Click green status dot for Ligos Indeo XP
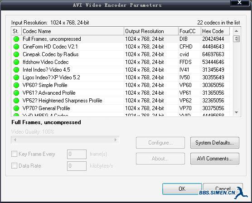This screenshot has width=252, height=203. pyautogui.click(x=16, y=77)
